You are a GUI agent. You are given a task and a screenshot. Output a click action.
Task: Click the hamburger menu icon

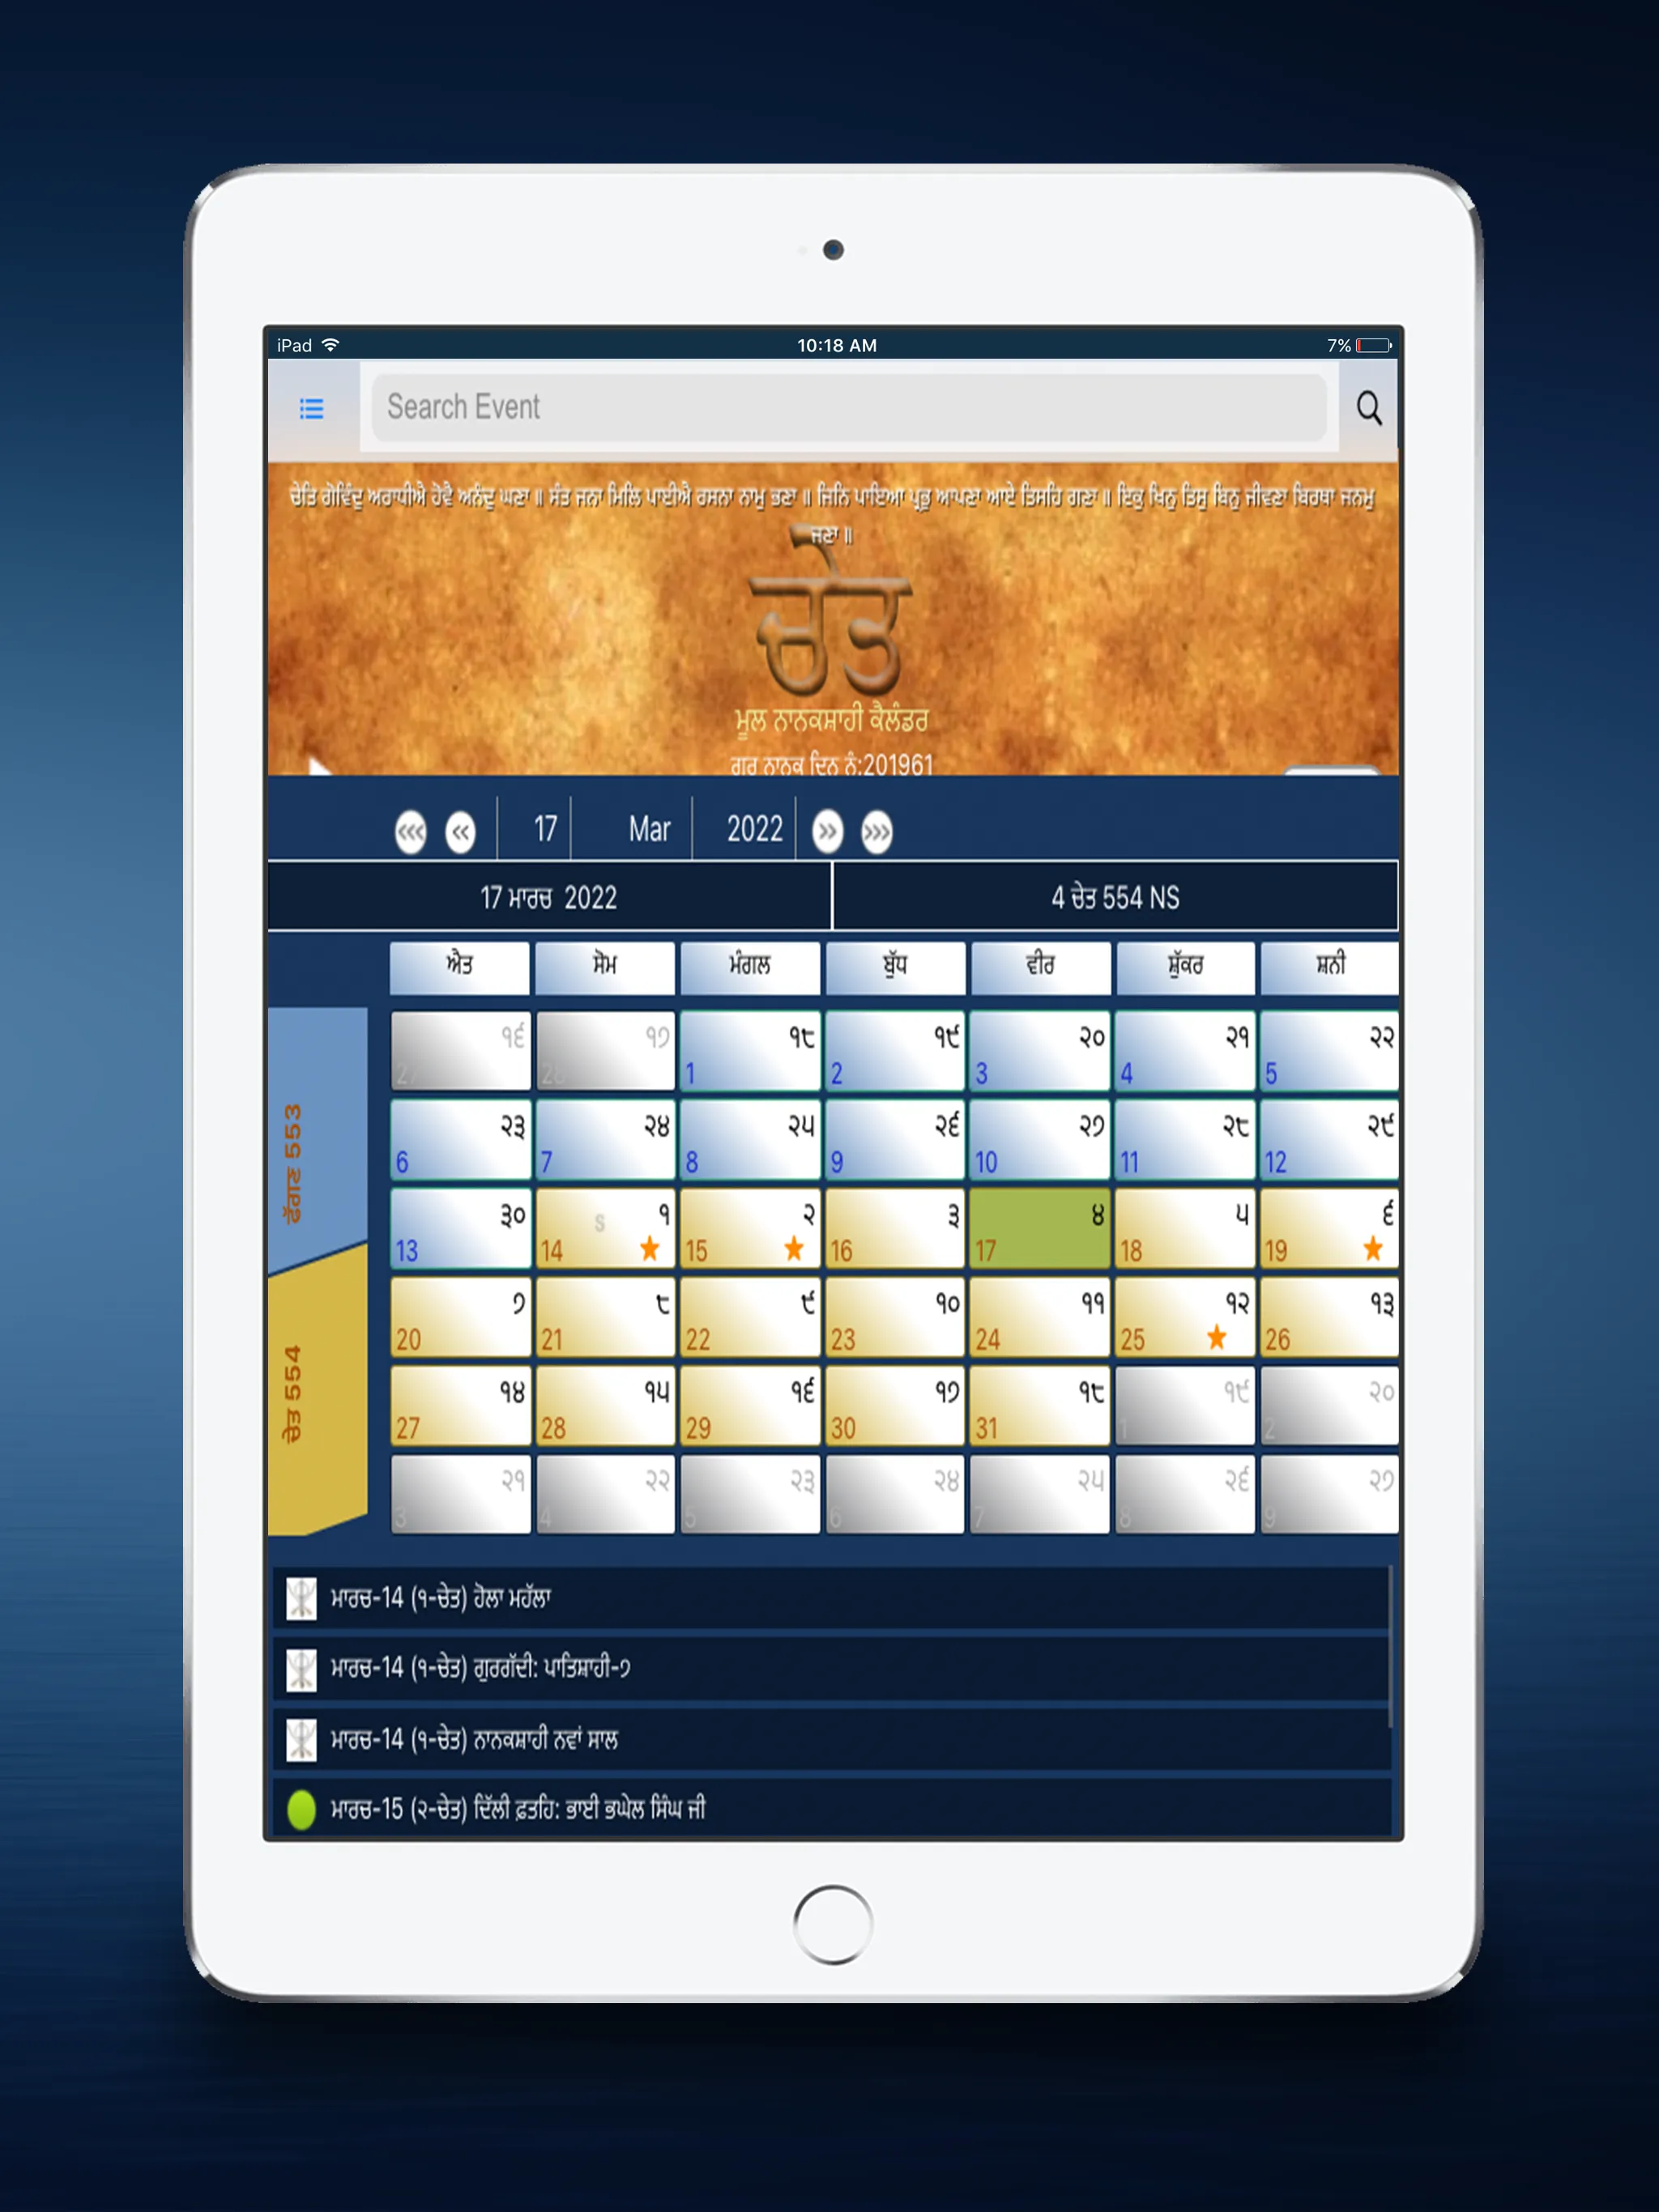click(x=309, y=407)
